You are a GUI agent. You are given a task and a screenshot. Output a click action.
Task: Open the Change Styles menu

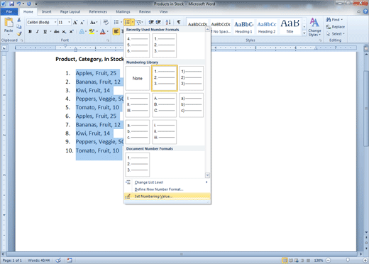click(314, 27)
